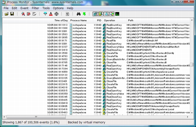The height and width of the screenshot is (127, 196).
Task: Click RegQueryValue icon in the 20:05:04.1826250 row
Action: pos(104,94)
